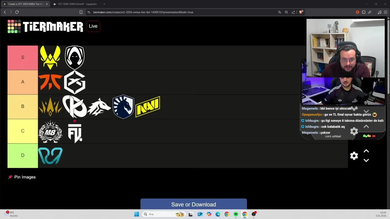Click the Live badge next to TierMaker
Image resolution: width=390 pixels, height=219 pixels.
pos(93,26)
